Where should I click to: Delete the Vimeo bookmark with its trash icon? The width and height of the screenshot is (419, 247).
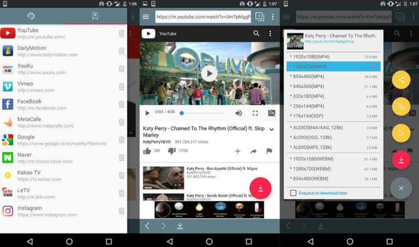click(122, 86)
